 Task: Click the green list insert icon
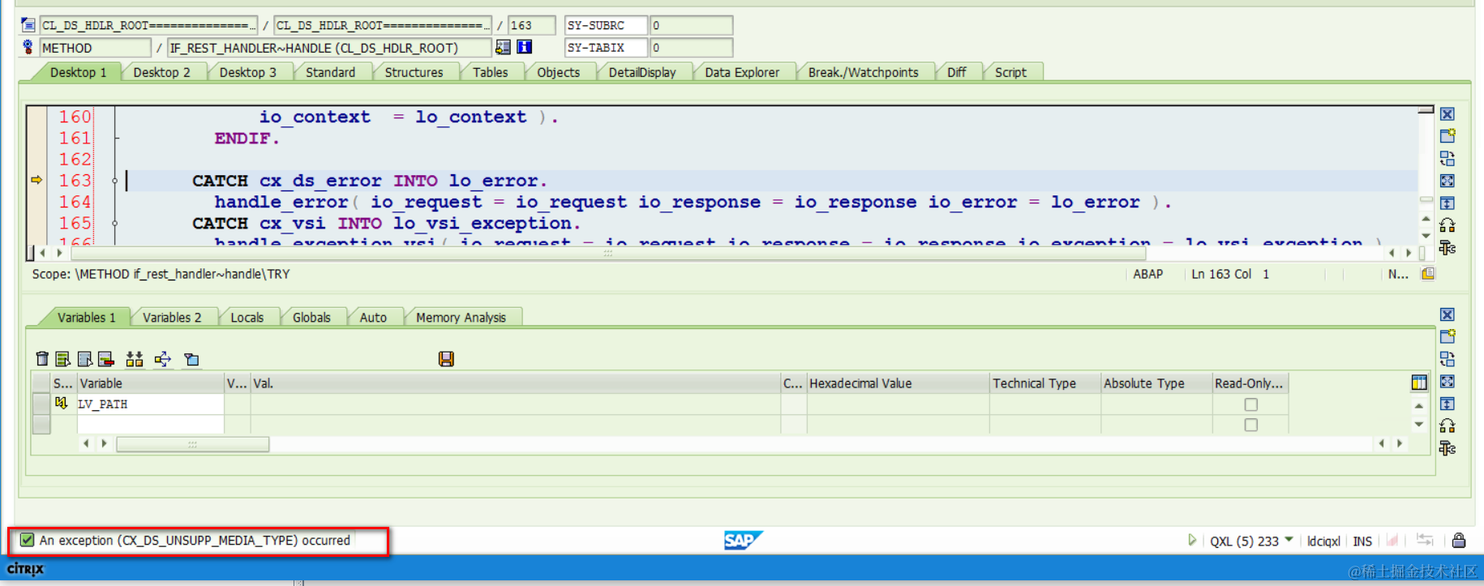coord(62,359)
